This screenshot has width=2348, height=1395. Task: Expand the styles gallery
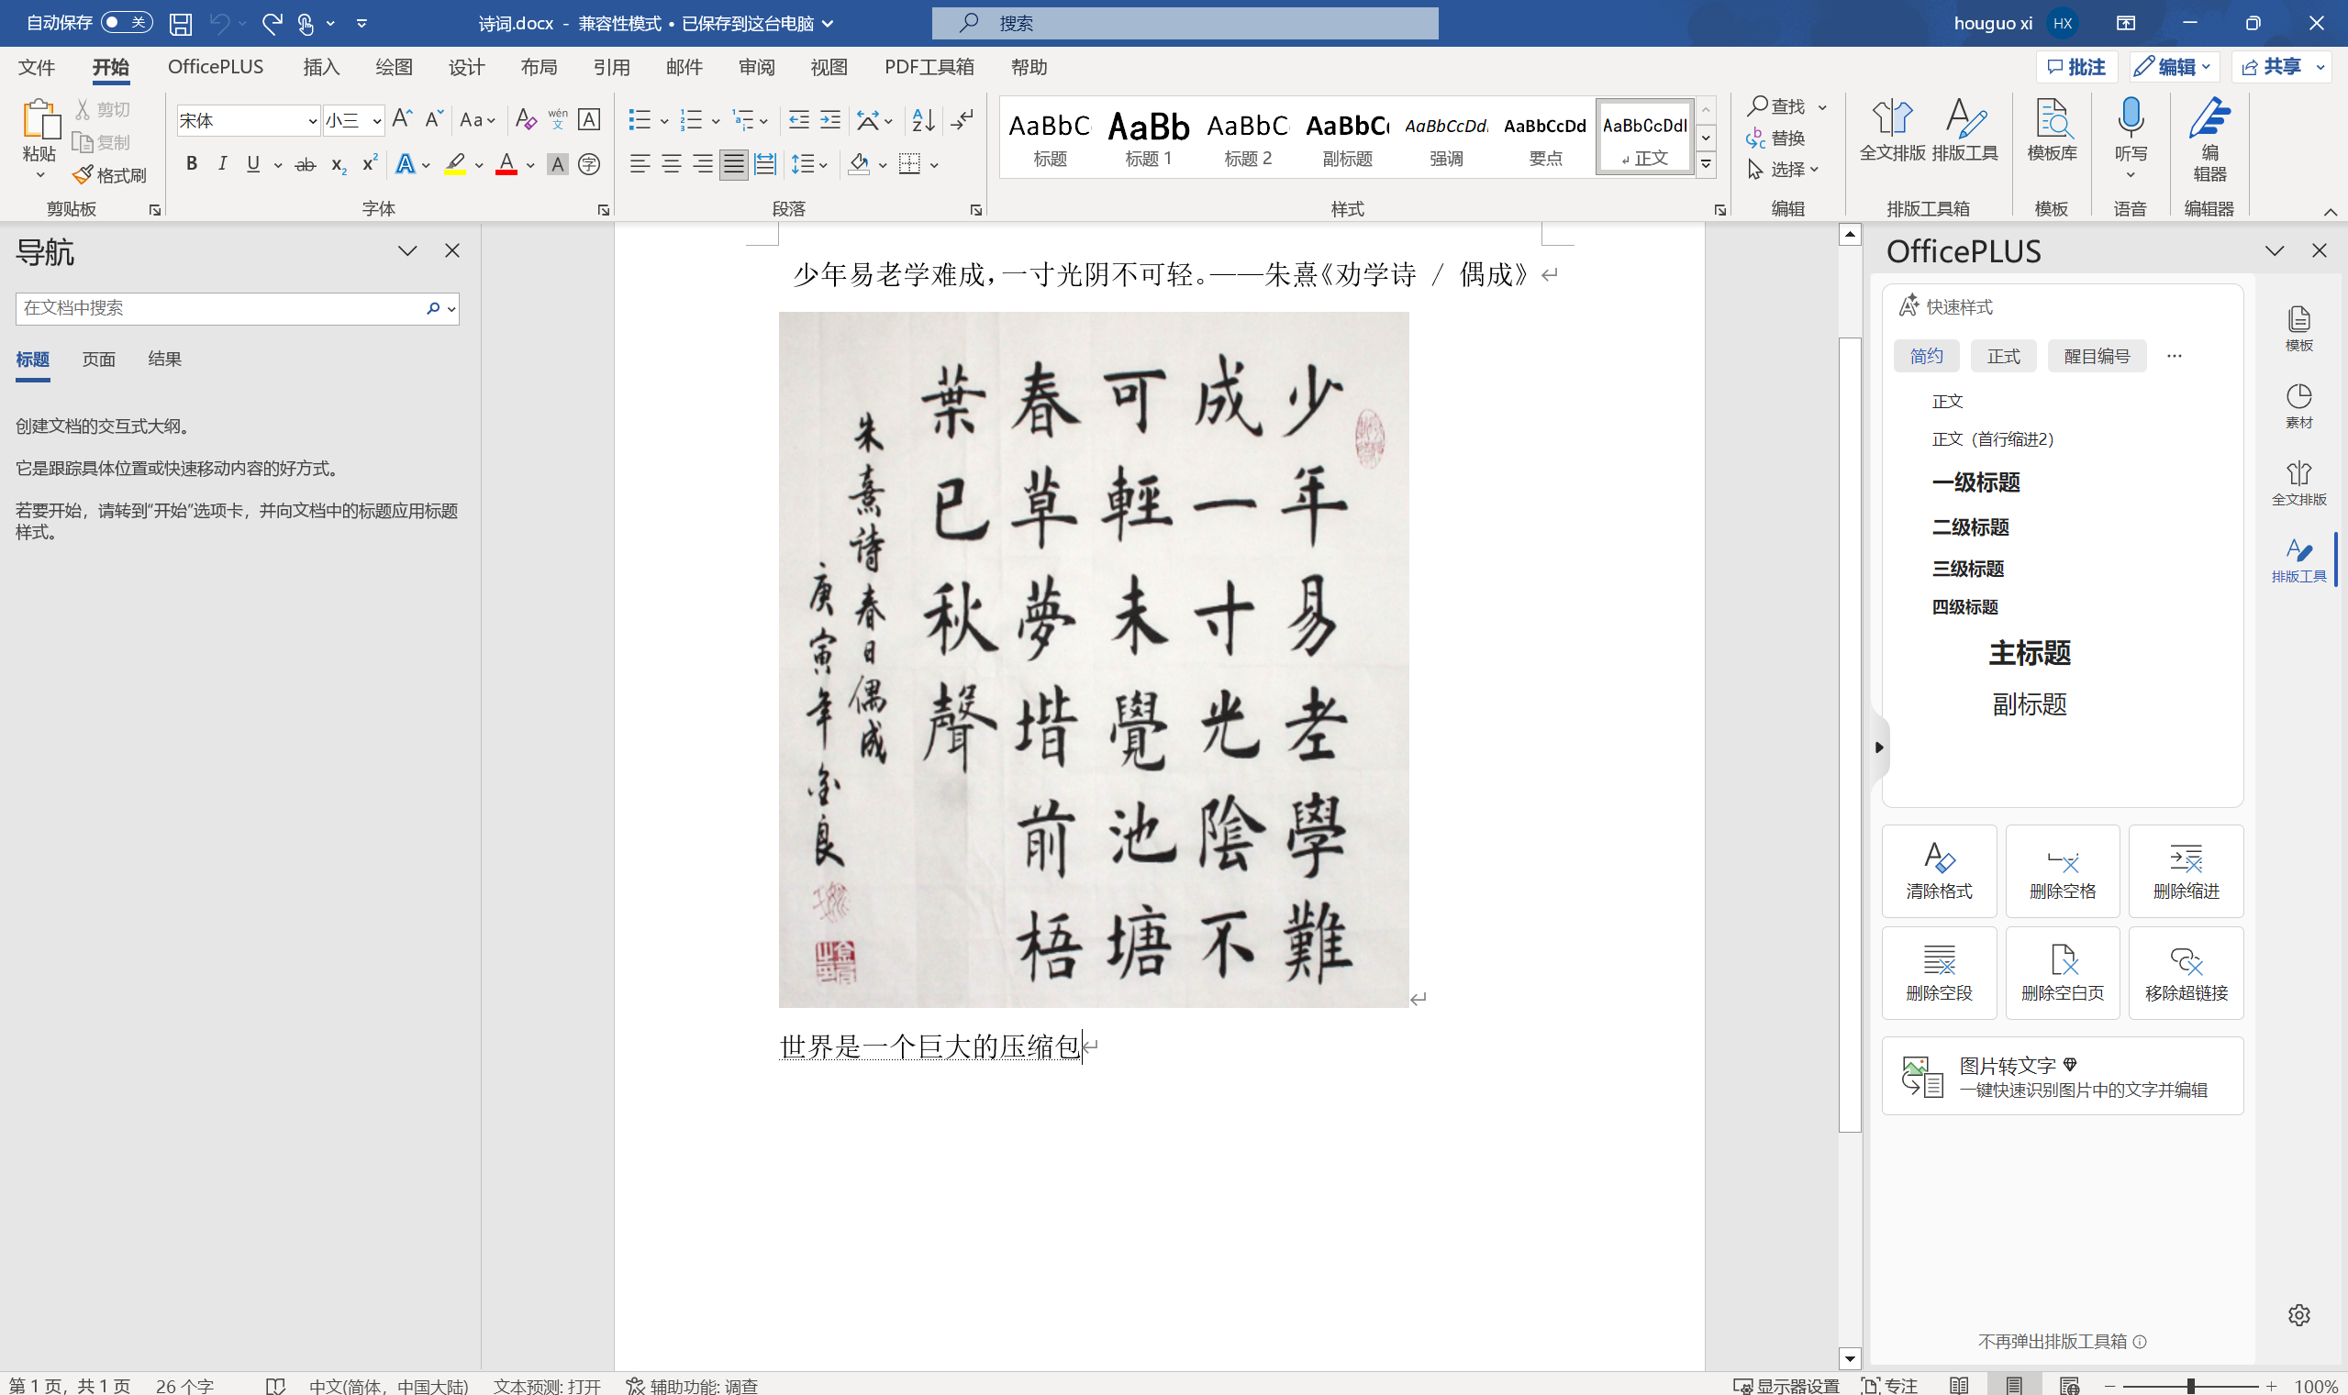click(1706, 164)
